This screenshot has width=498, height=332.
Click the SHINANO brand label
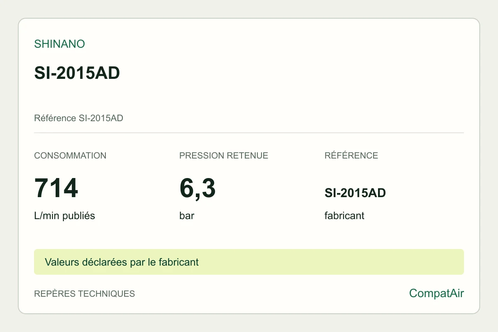coord(59,44)
